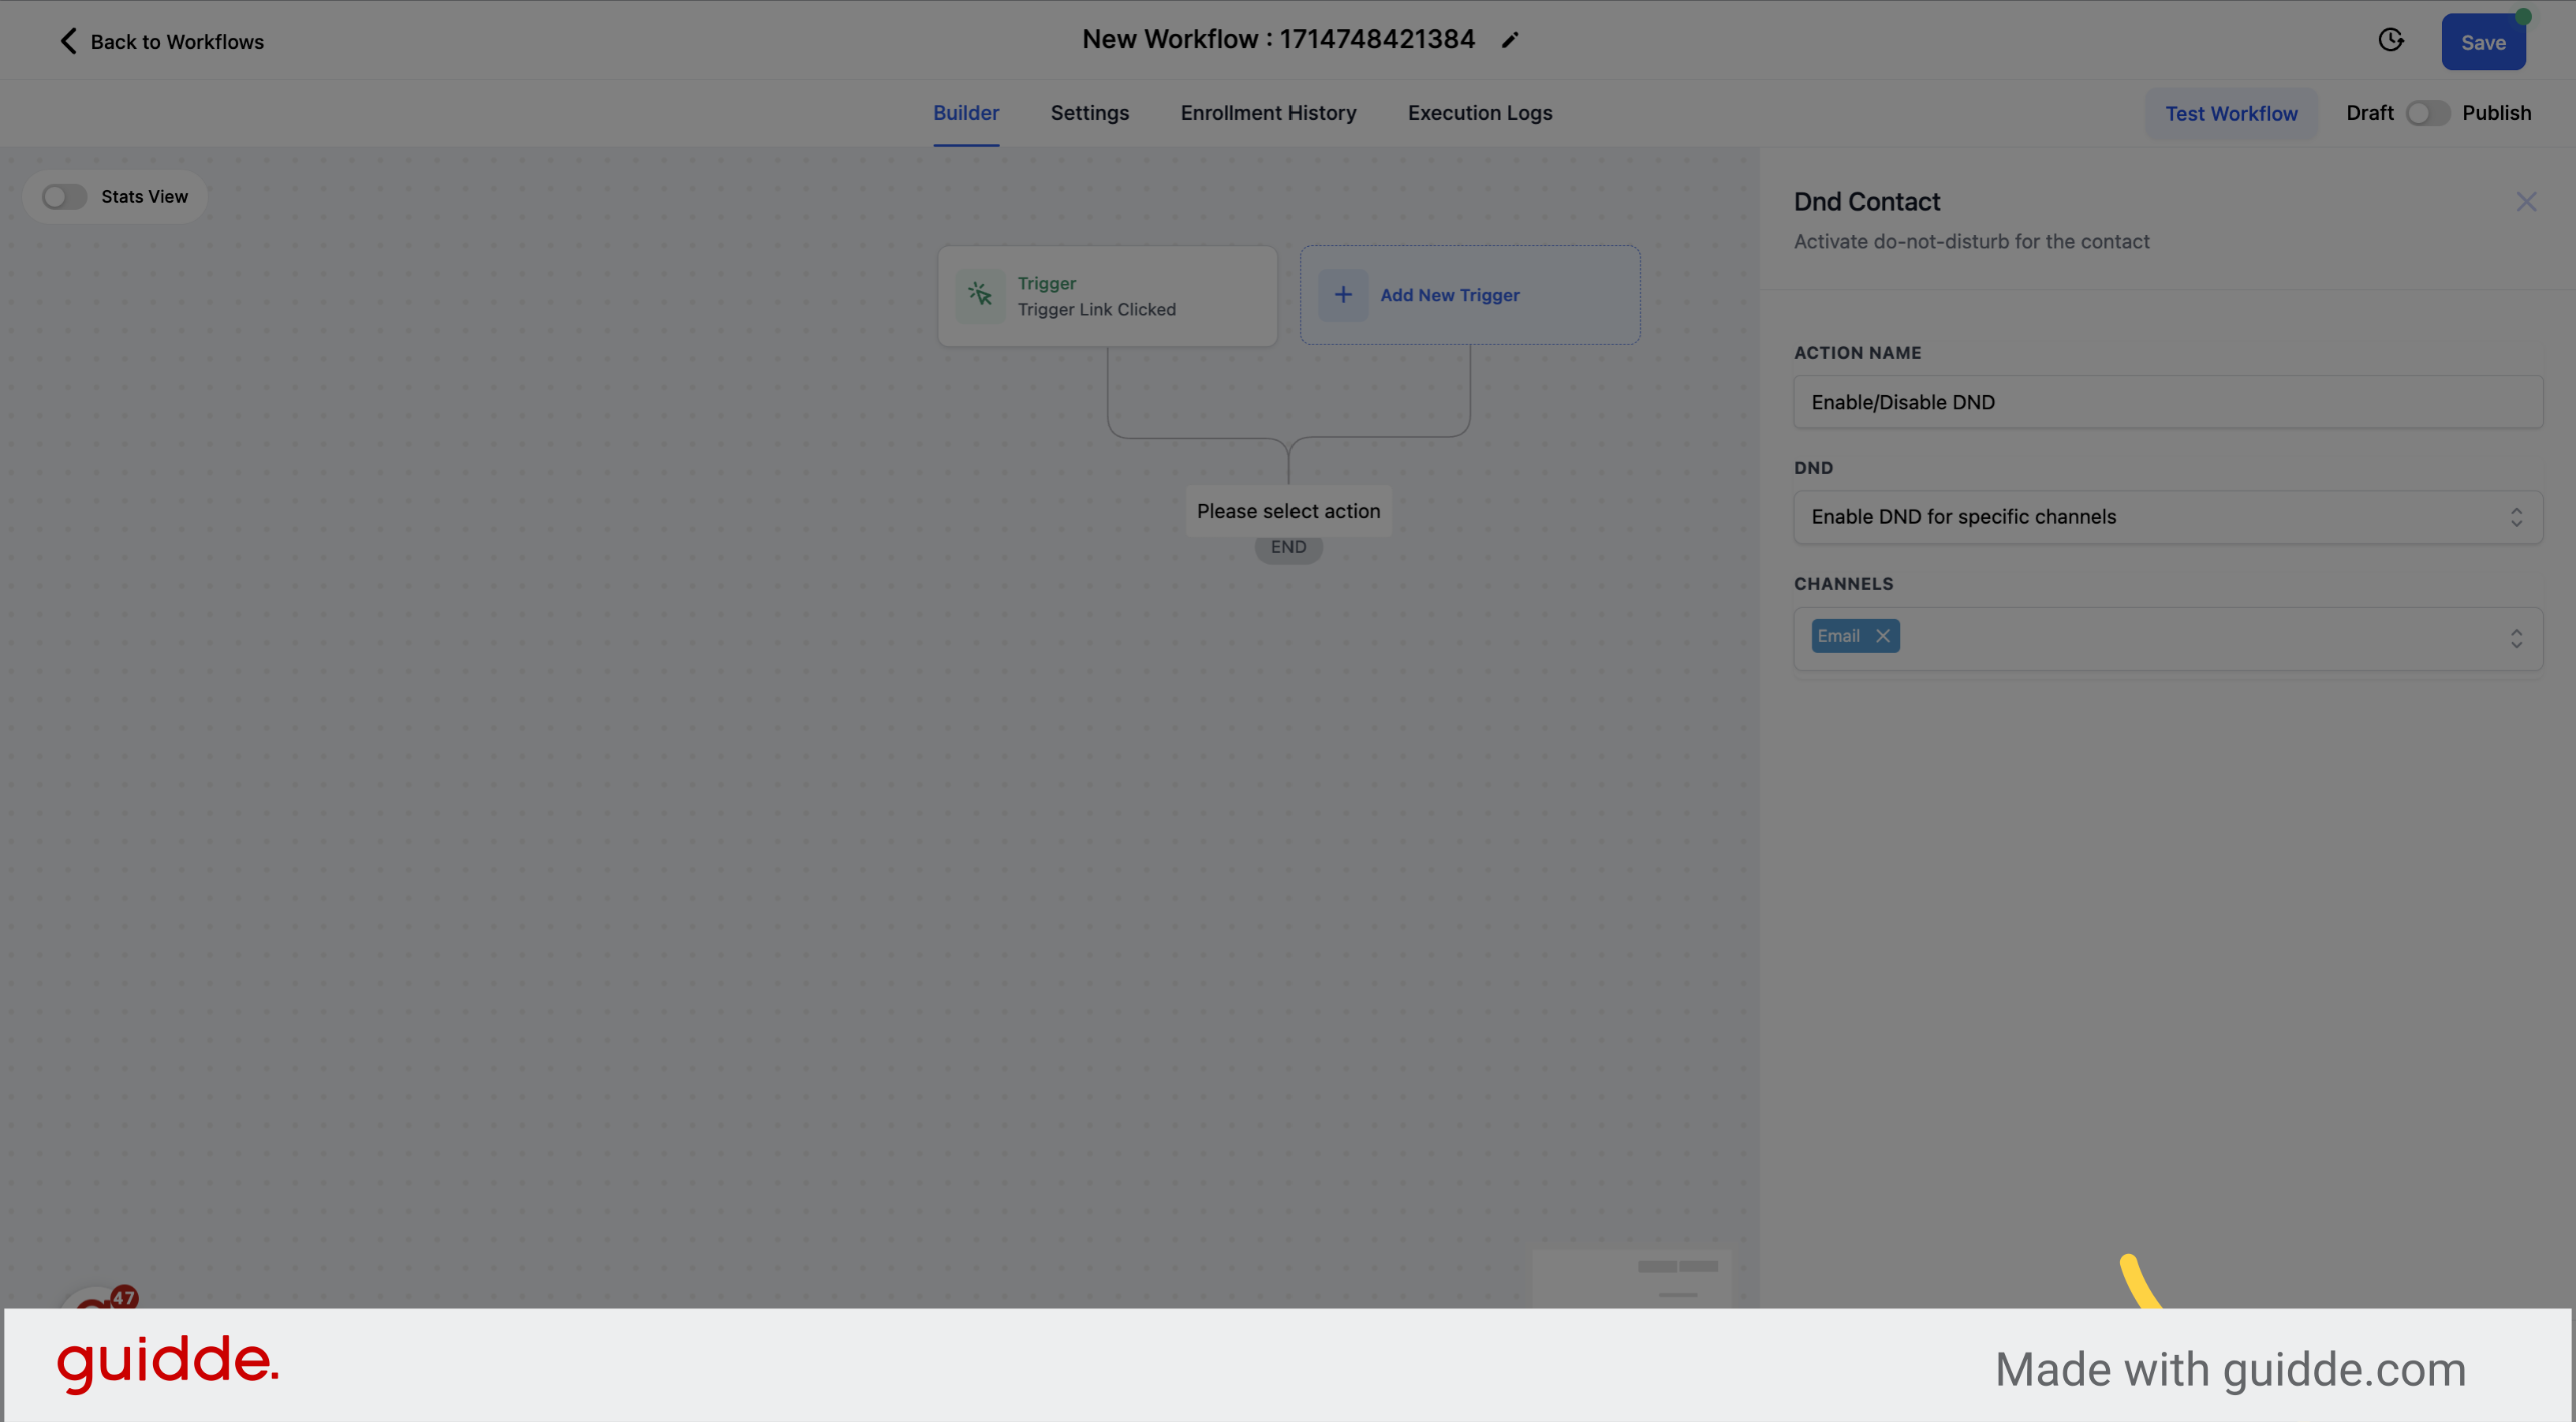This screenshot has width=2576, height=1422.
Task: Switch to the Settings tab
Action: (x=1089, y=112)
